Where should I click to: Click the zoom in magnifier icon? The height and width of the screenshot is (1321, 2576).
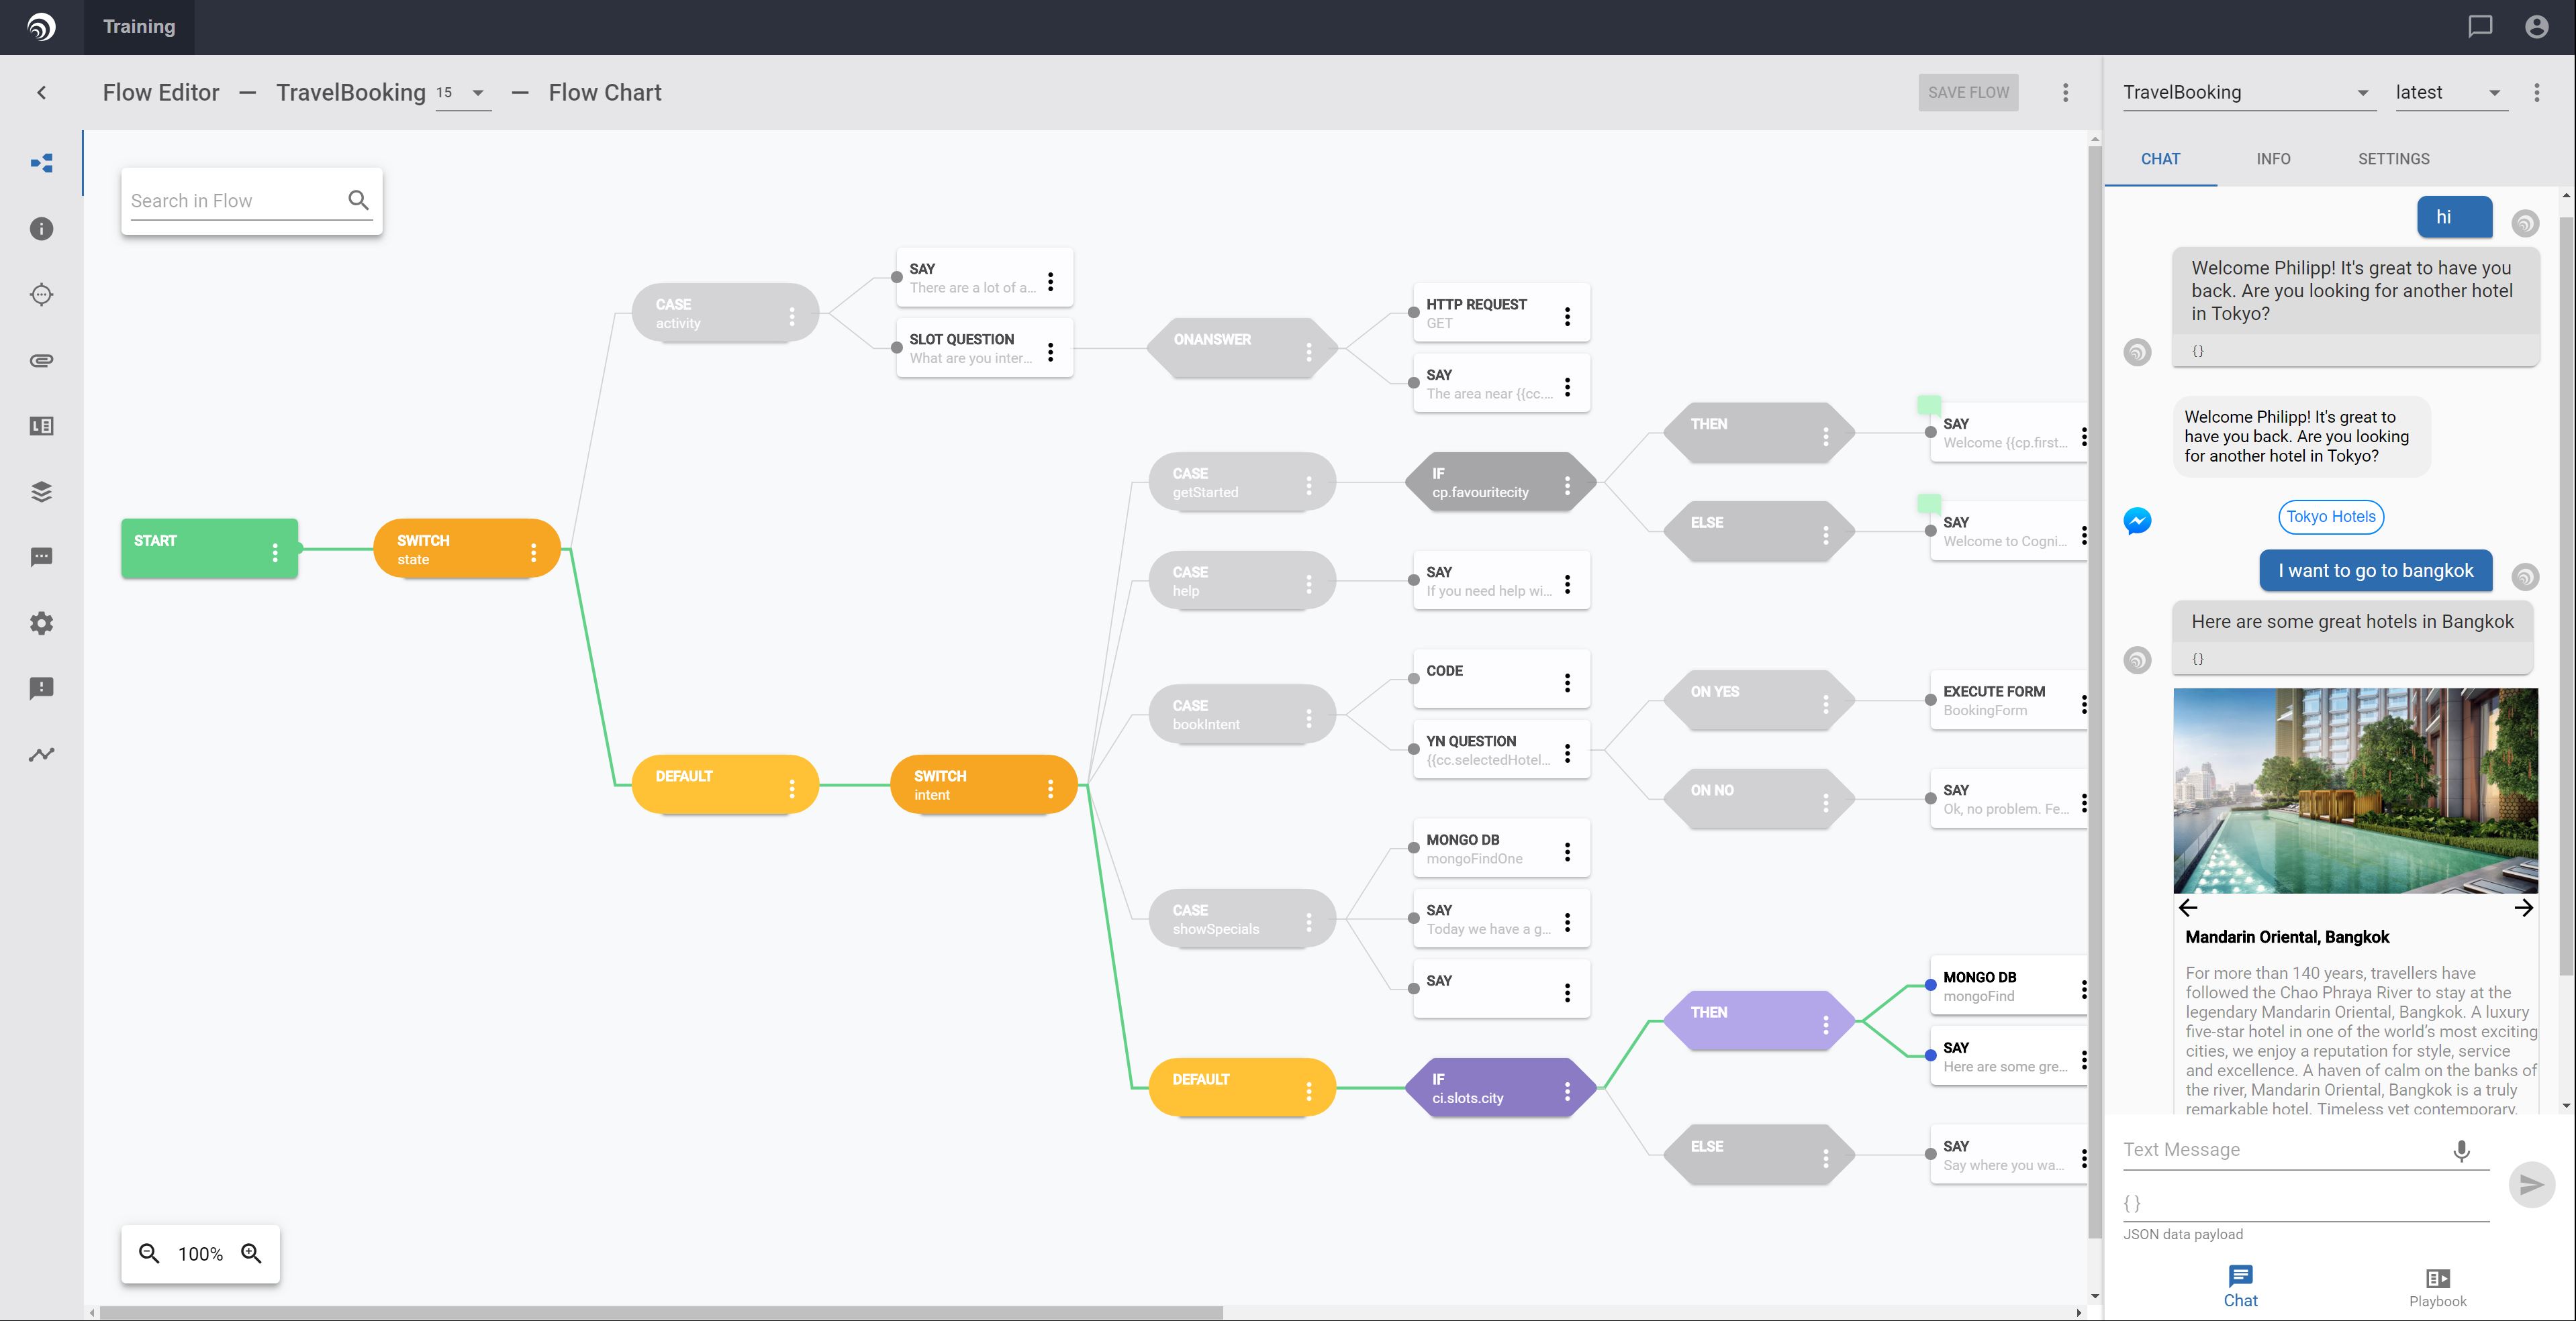coord(251,1253)
